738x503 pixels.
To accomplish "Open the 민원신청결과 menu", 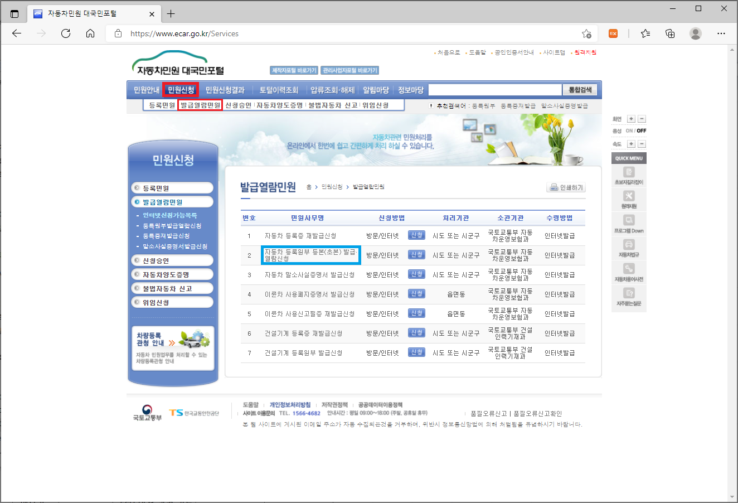I will [x=225, y=90].
